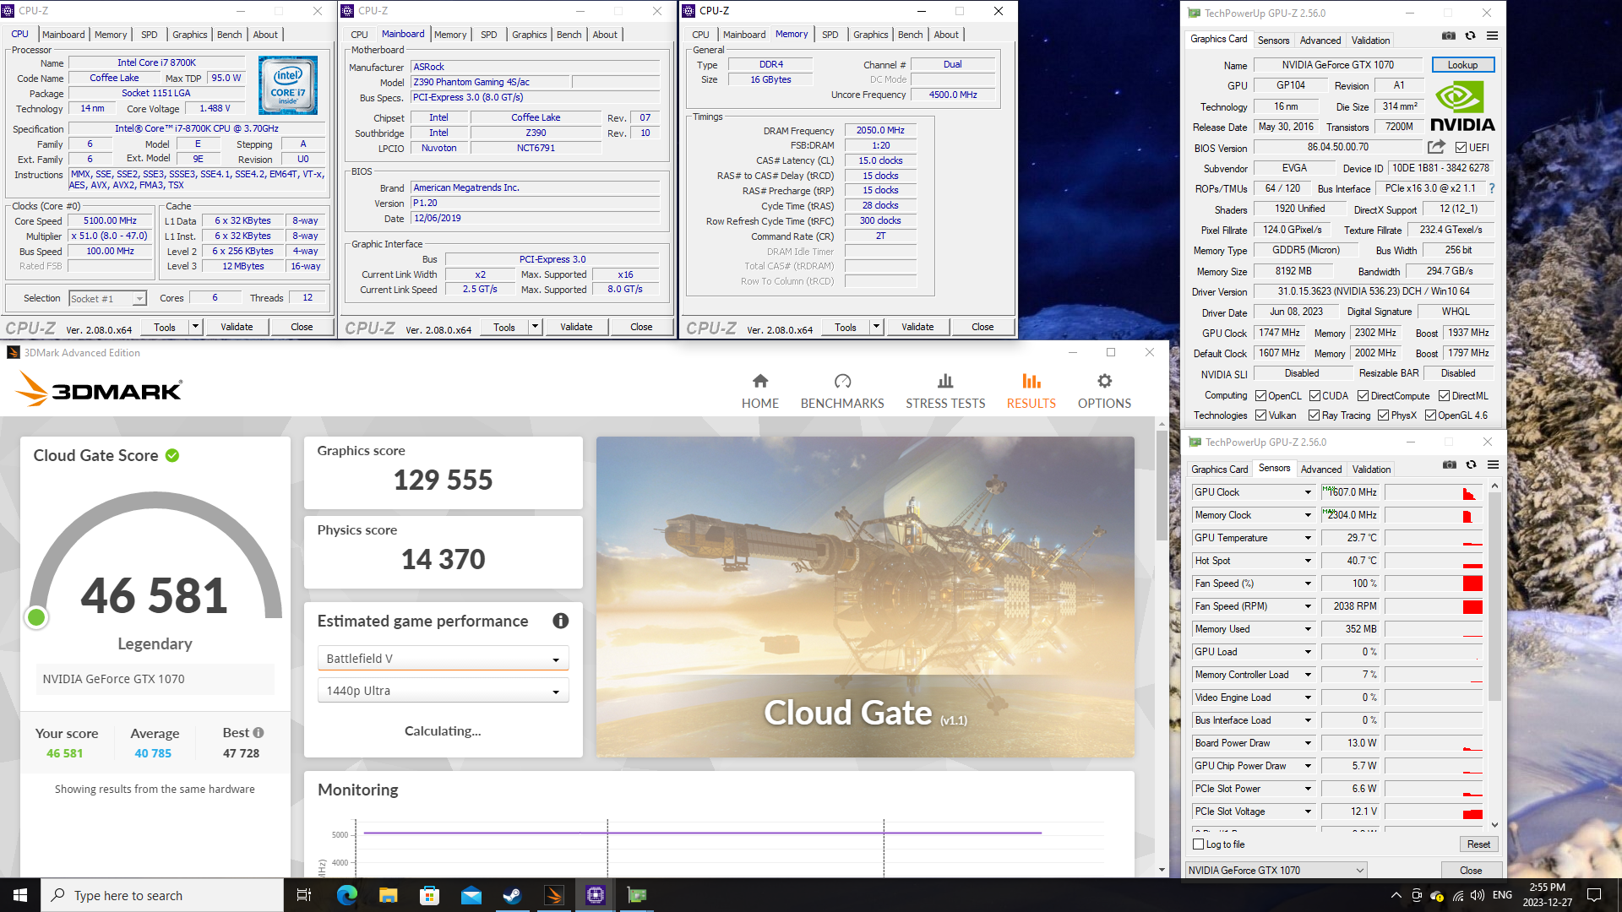Open Tools dropdown arrow in CPU window
1622x912 pixels.
(195, 327)
